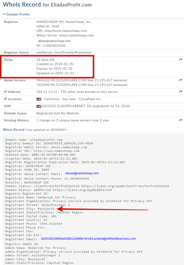Select 'IANA ID: 1068' in Registrar row
184x265 pixels.
tap(48, 26)
